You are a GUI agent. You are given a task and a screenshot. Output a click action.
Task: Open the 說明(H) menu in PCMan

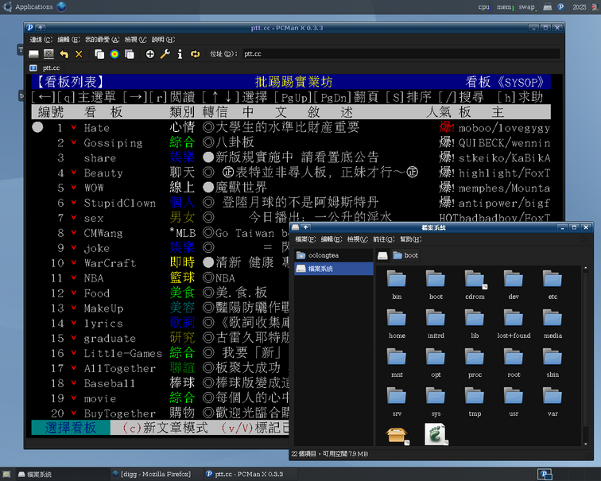coord(163,40)
